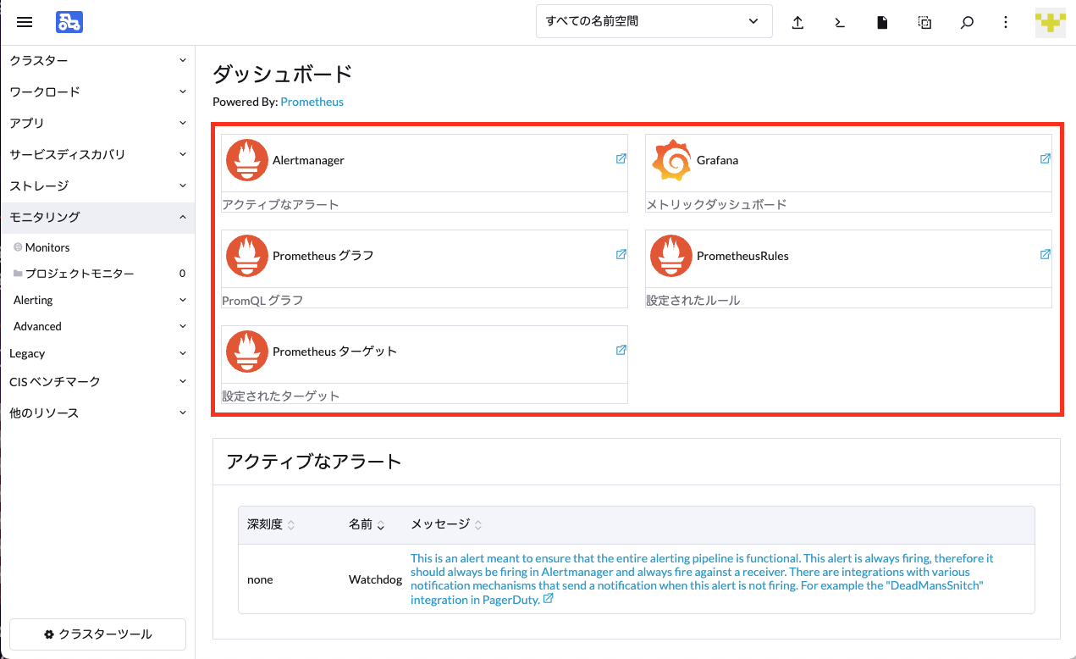Click the ダッシュボード page title

(282, 75)
